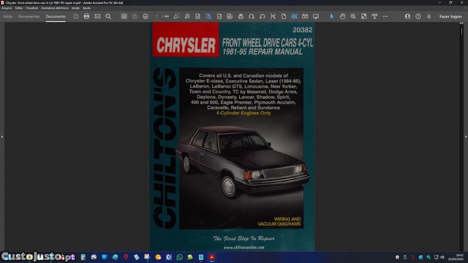
Task: Expand the left navigation pane arrow
Action: [x=2, y=136]
